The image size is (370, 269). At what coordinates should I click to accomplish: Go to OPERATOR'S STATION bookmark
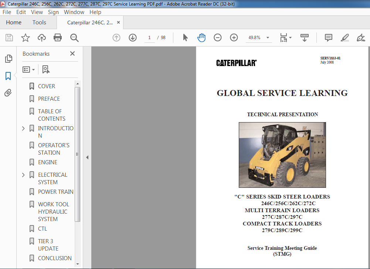54,149
